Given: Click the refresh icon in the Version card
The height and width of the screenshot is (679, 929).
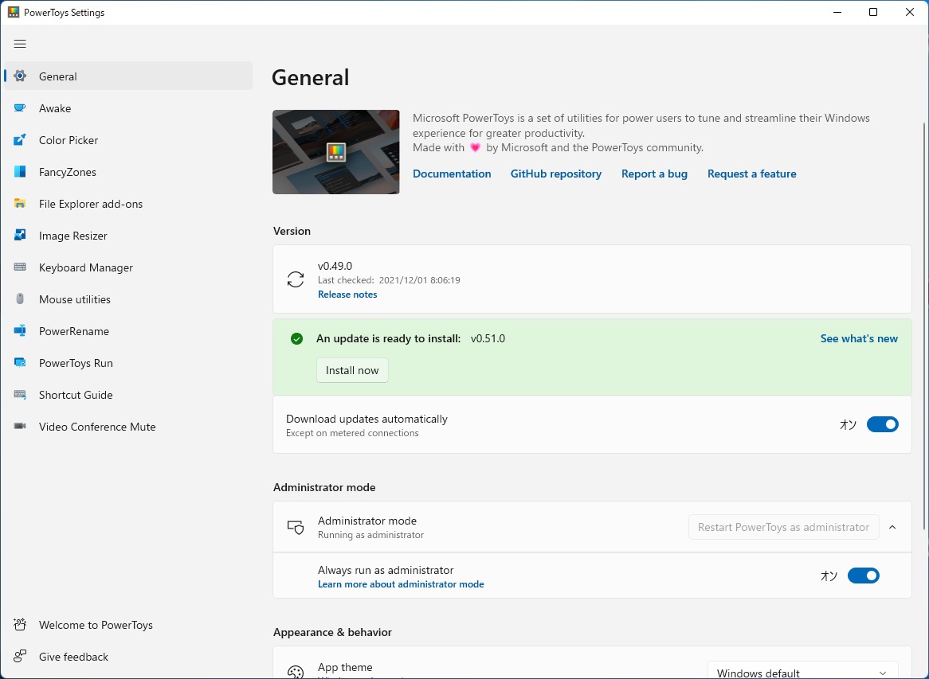Looking at the screenshot, I should point(296,279).
